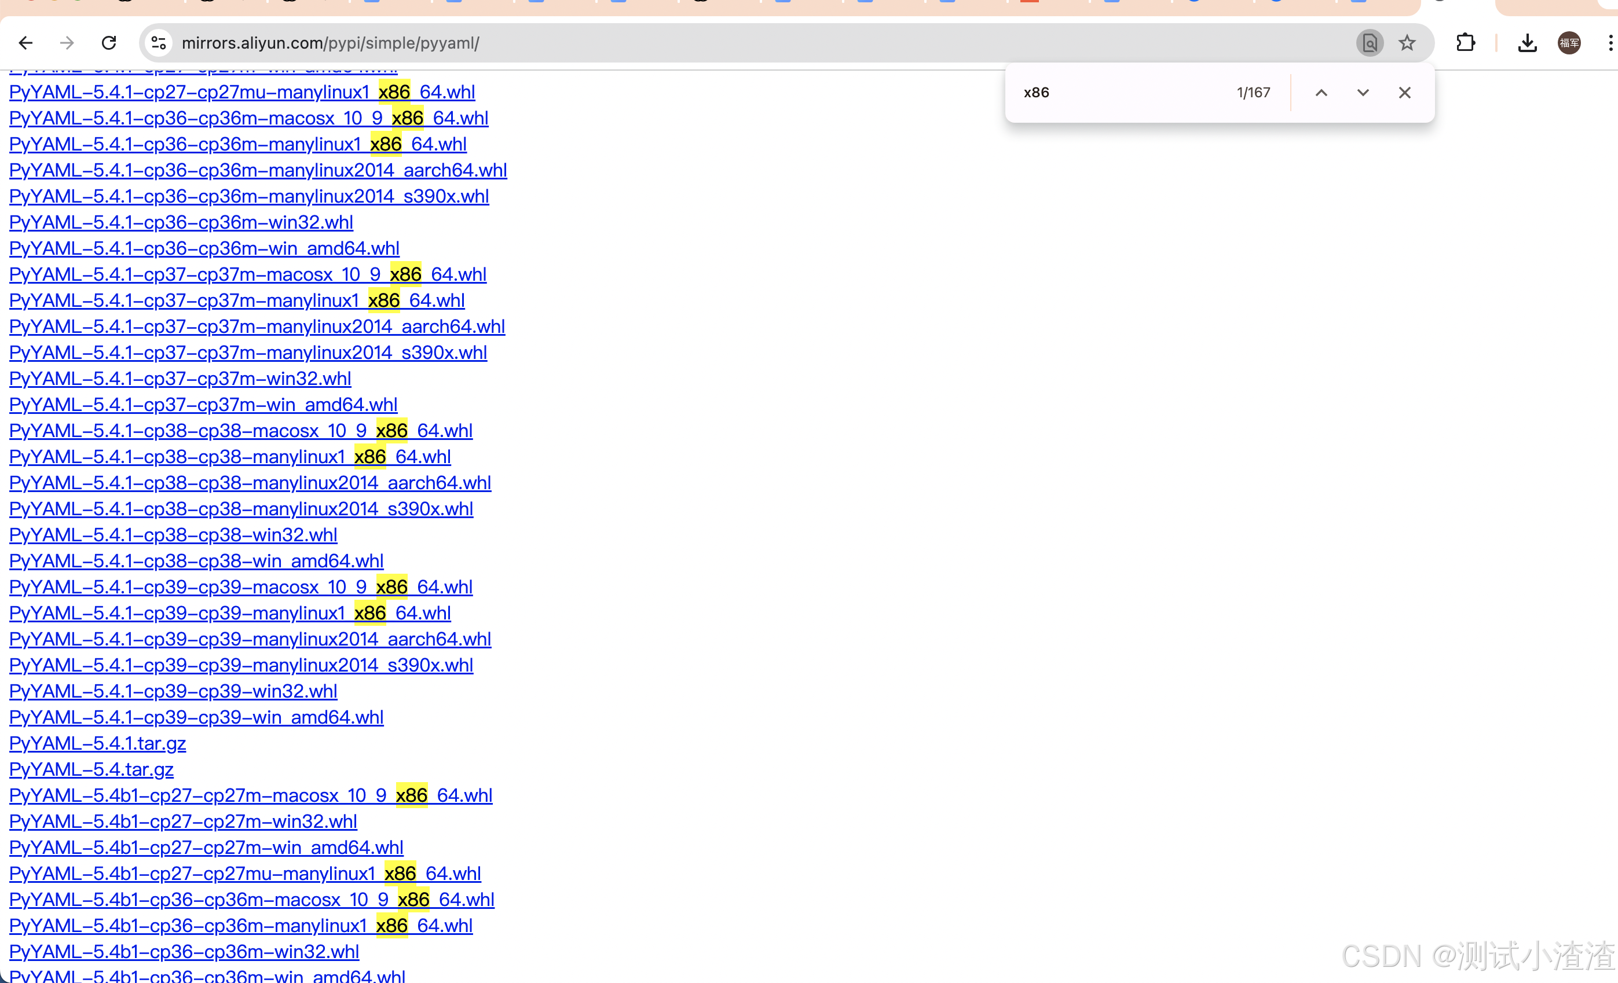Open the downloads icon
Viewport: 1618px width, 983px height.
tap(1528, 43)
